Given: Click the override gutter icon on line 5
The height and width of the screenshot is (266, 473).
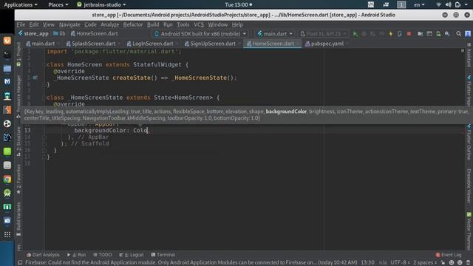Looking at the screenshot, I should click(x=35, y=78).
